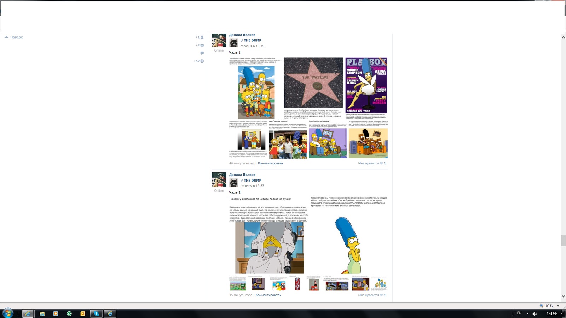Launch Windows Media Player from the taskbar
Image resolution: width=566 pixels, height=318 pixels.
pyautogui.click(x=56, y=313)
